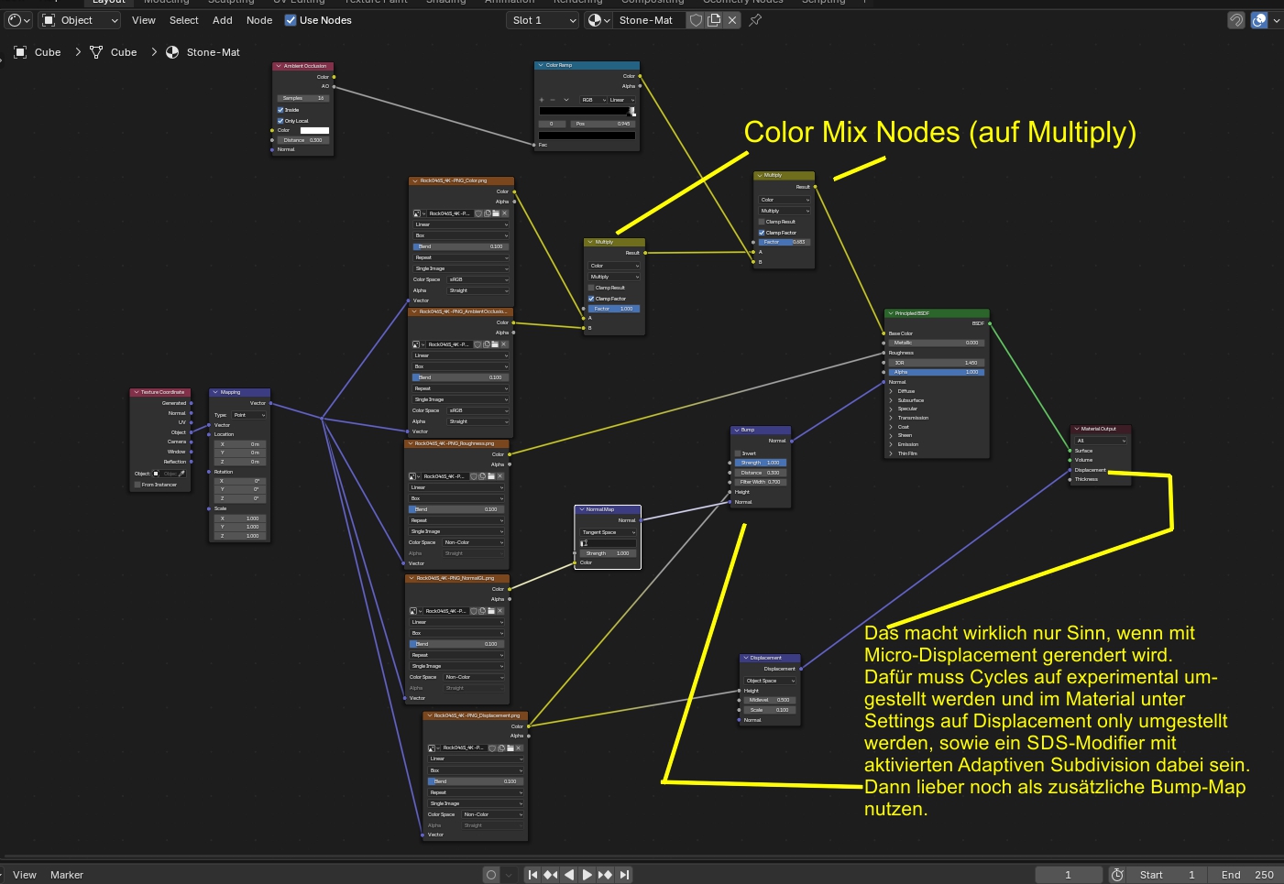
Task: Disable the Use Nodes checkbox
Action: pyautogui.click(x=291, y=20)
